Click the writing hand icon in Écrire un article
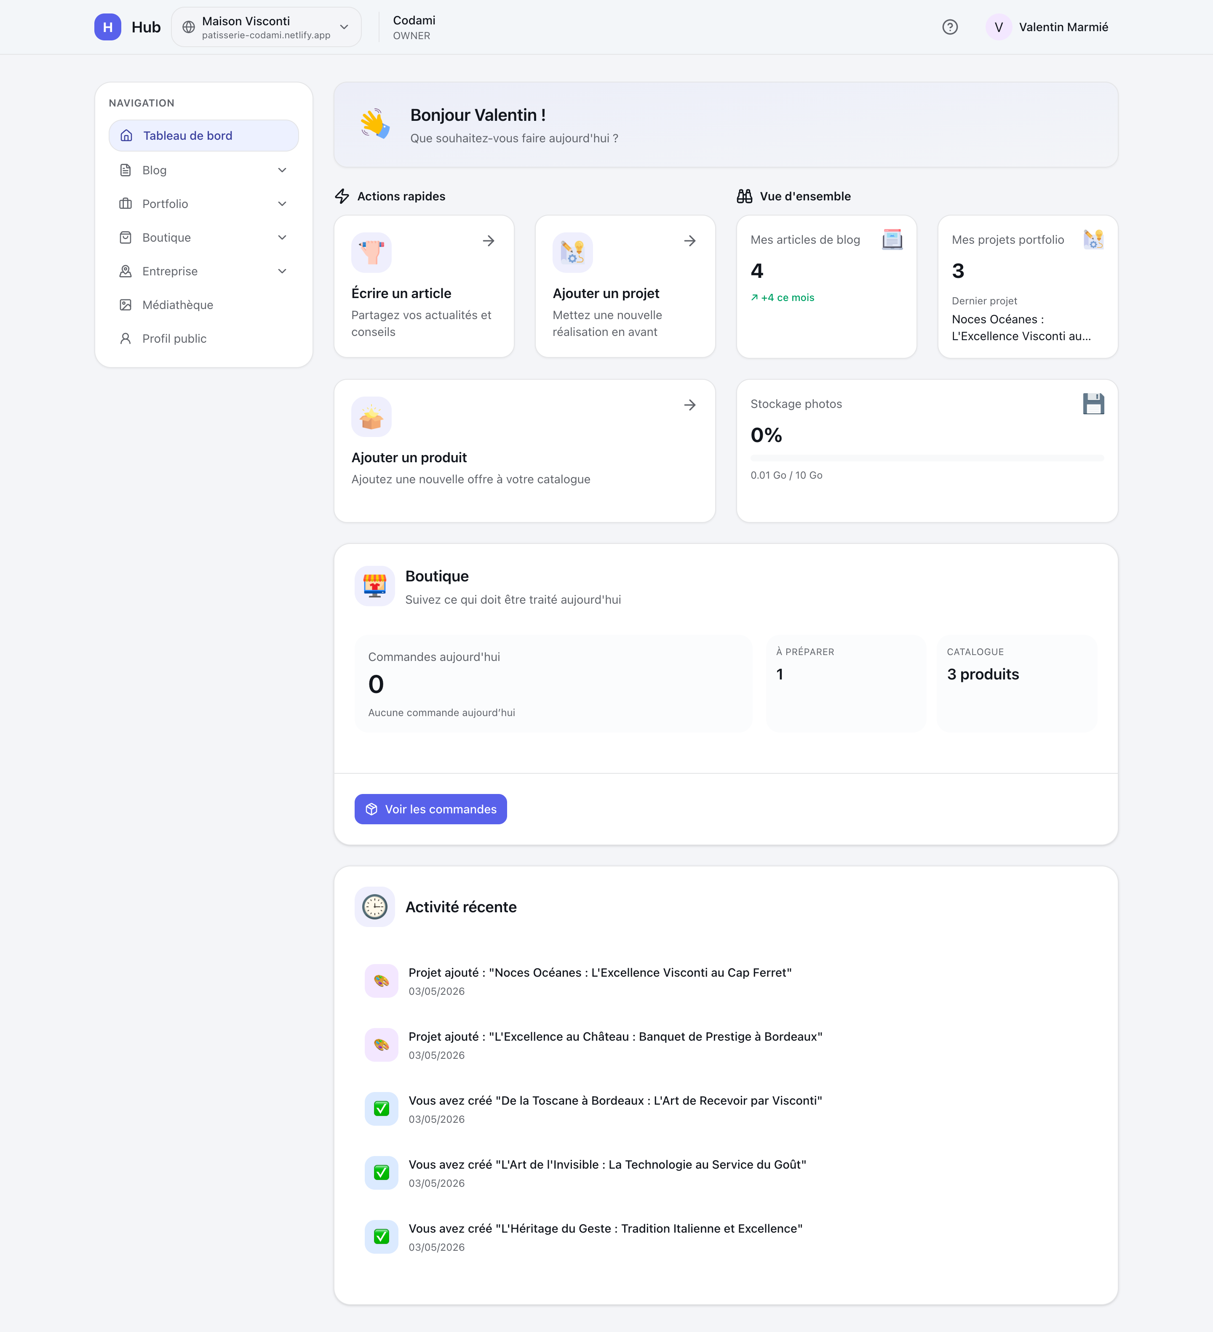1213x1332 pixels. [x=371, y=253]
